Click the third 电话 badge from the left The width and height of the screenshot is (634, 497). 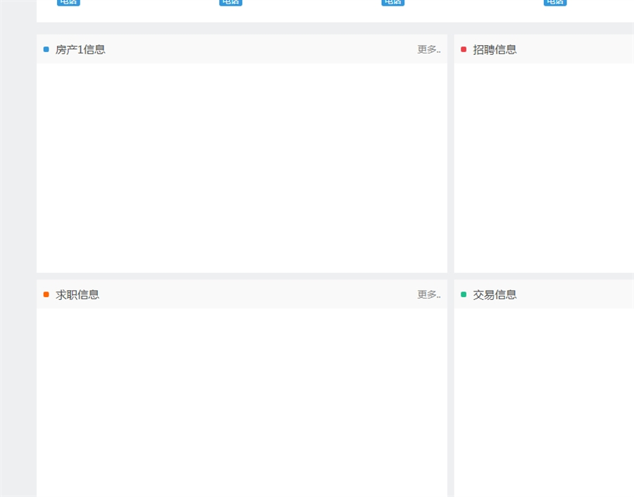[x=392, y=2]
